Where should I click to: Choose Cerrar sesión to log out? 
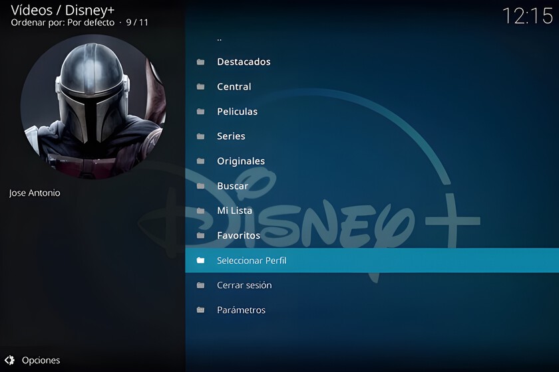[x=372, y=285]
